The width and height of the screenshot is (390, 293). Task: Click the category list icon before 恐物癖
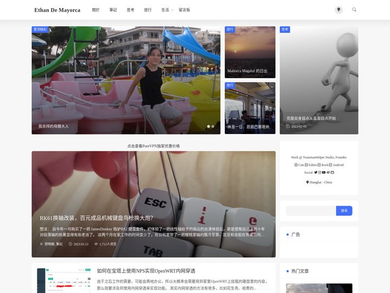[x=42, y=244]
